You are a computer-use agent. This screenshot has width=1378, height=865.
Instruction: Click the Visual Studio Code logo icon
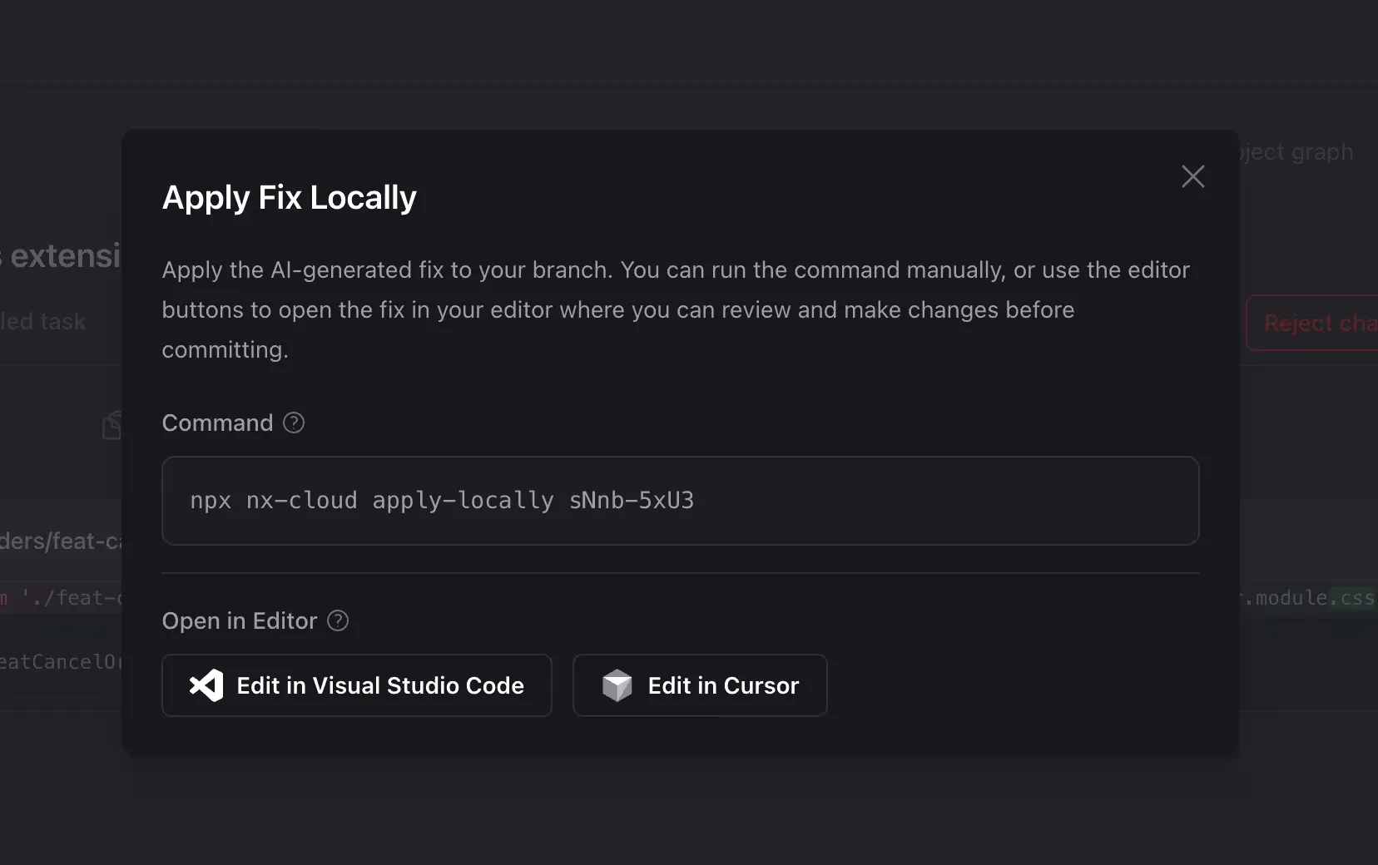pyautogui.click(x=206, y=685)
